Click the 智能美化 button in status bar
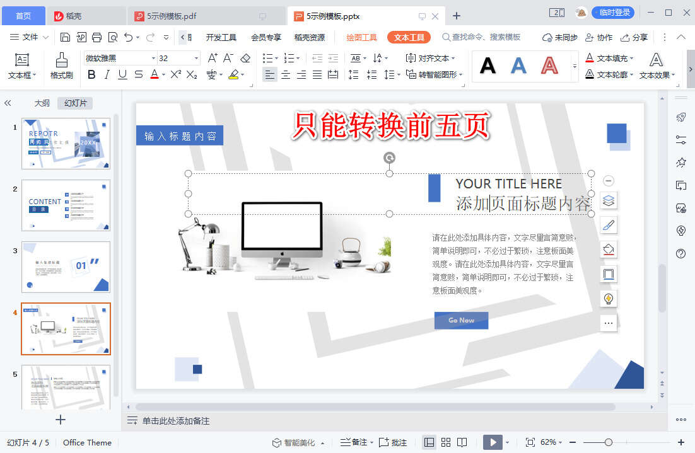Image resolution: width=695 pixels, height=453 pixels. (294, 442)
